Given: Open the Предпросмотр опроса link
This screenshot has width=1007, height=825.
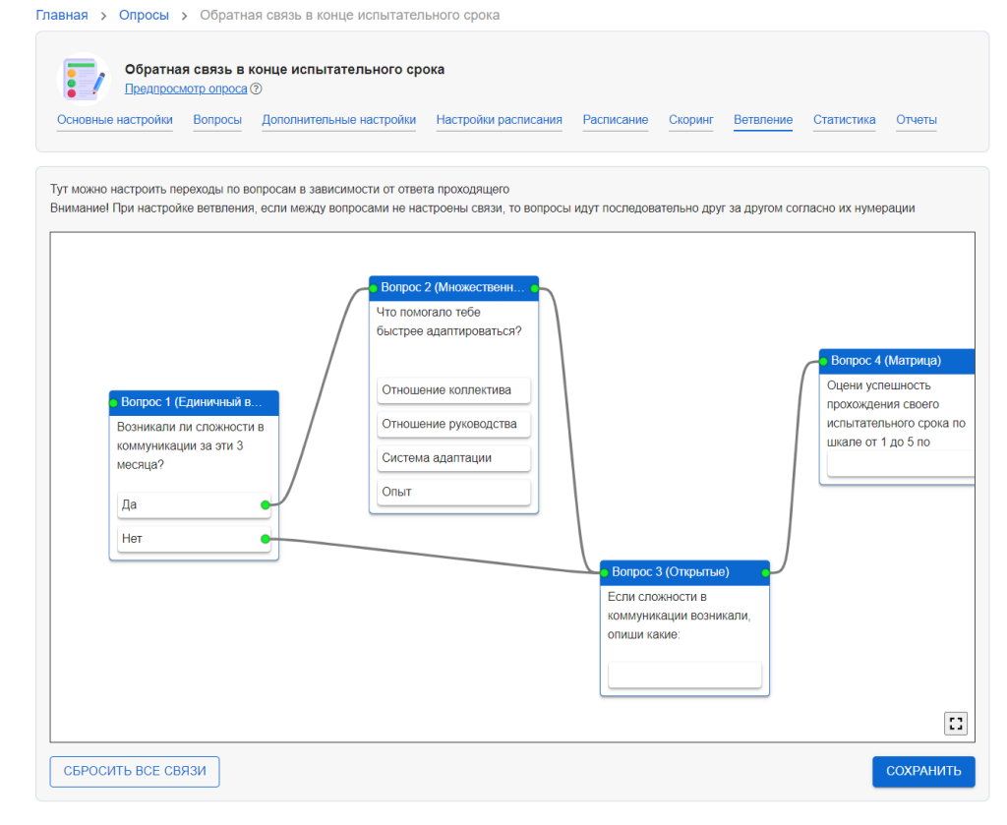Looking at the screenshot, I should 186,88.
